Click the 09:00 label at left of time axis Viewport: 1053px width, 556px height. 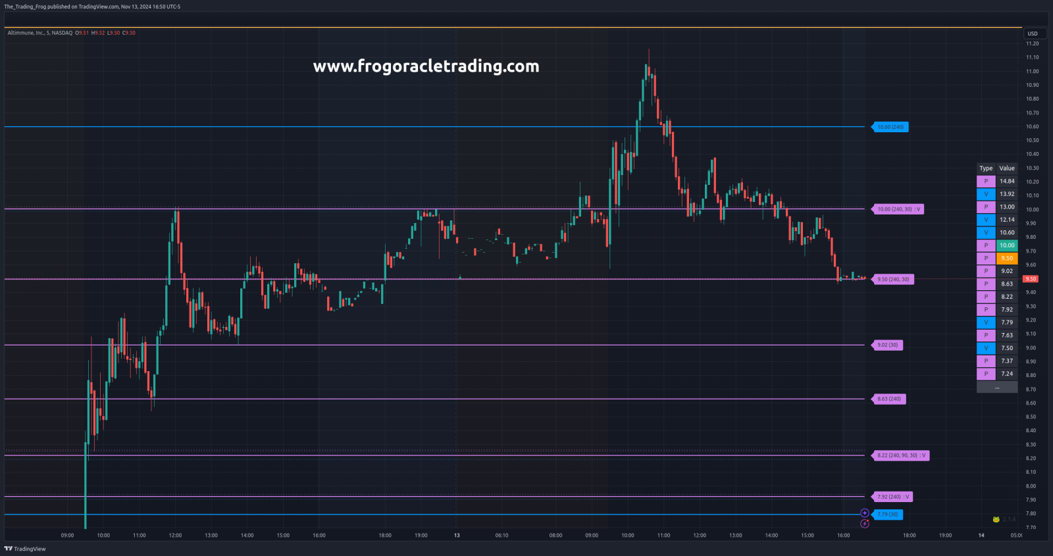[67, 536]
